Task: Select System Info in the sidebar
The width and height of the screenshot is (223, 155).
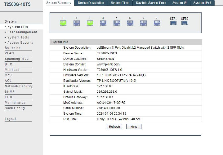Action: [18, 27]
